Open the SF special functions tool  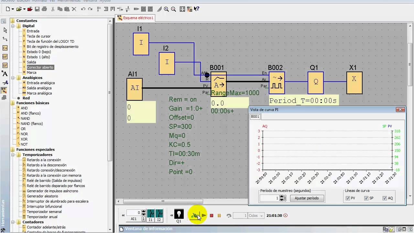tap(5, 65)
